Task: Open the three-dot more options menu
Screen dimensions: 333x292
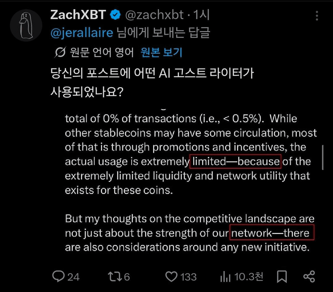Action: pyautogui.click(x=317, y=16)
